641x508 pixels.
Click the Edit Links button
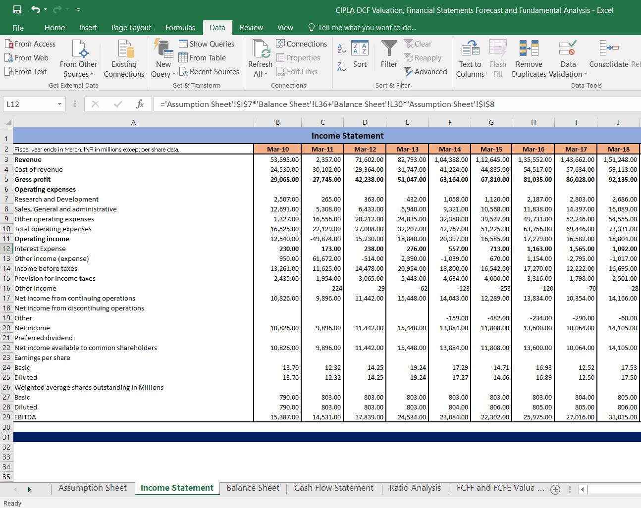297,72
